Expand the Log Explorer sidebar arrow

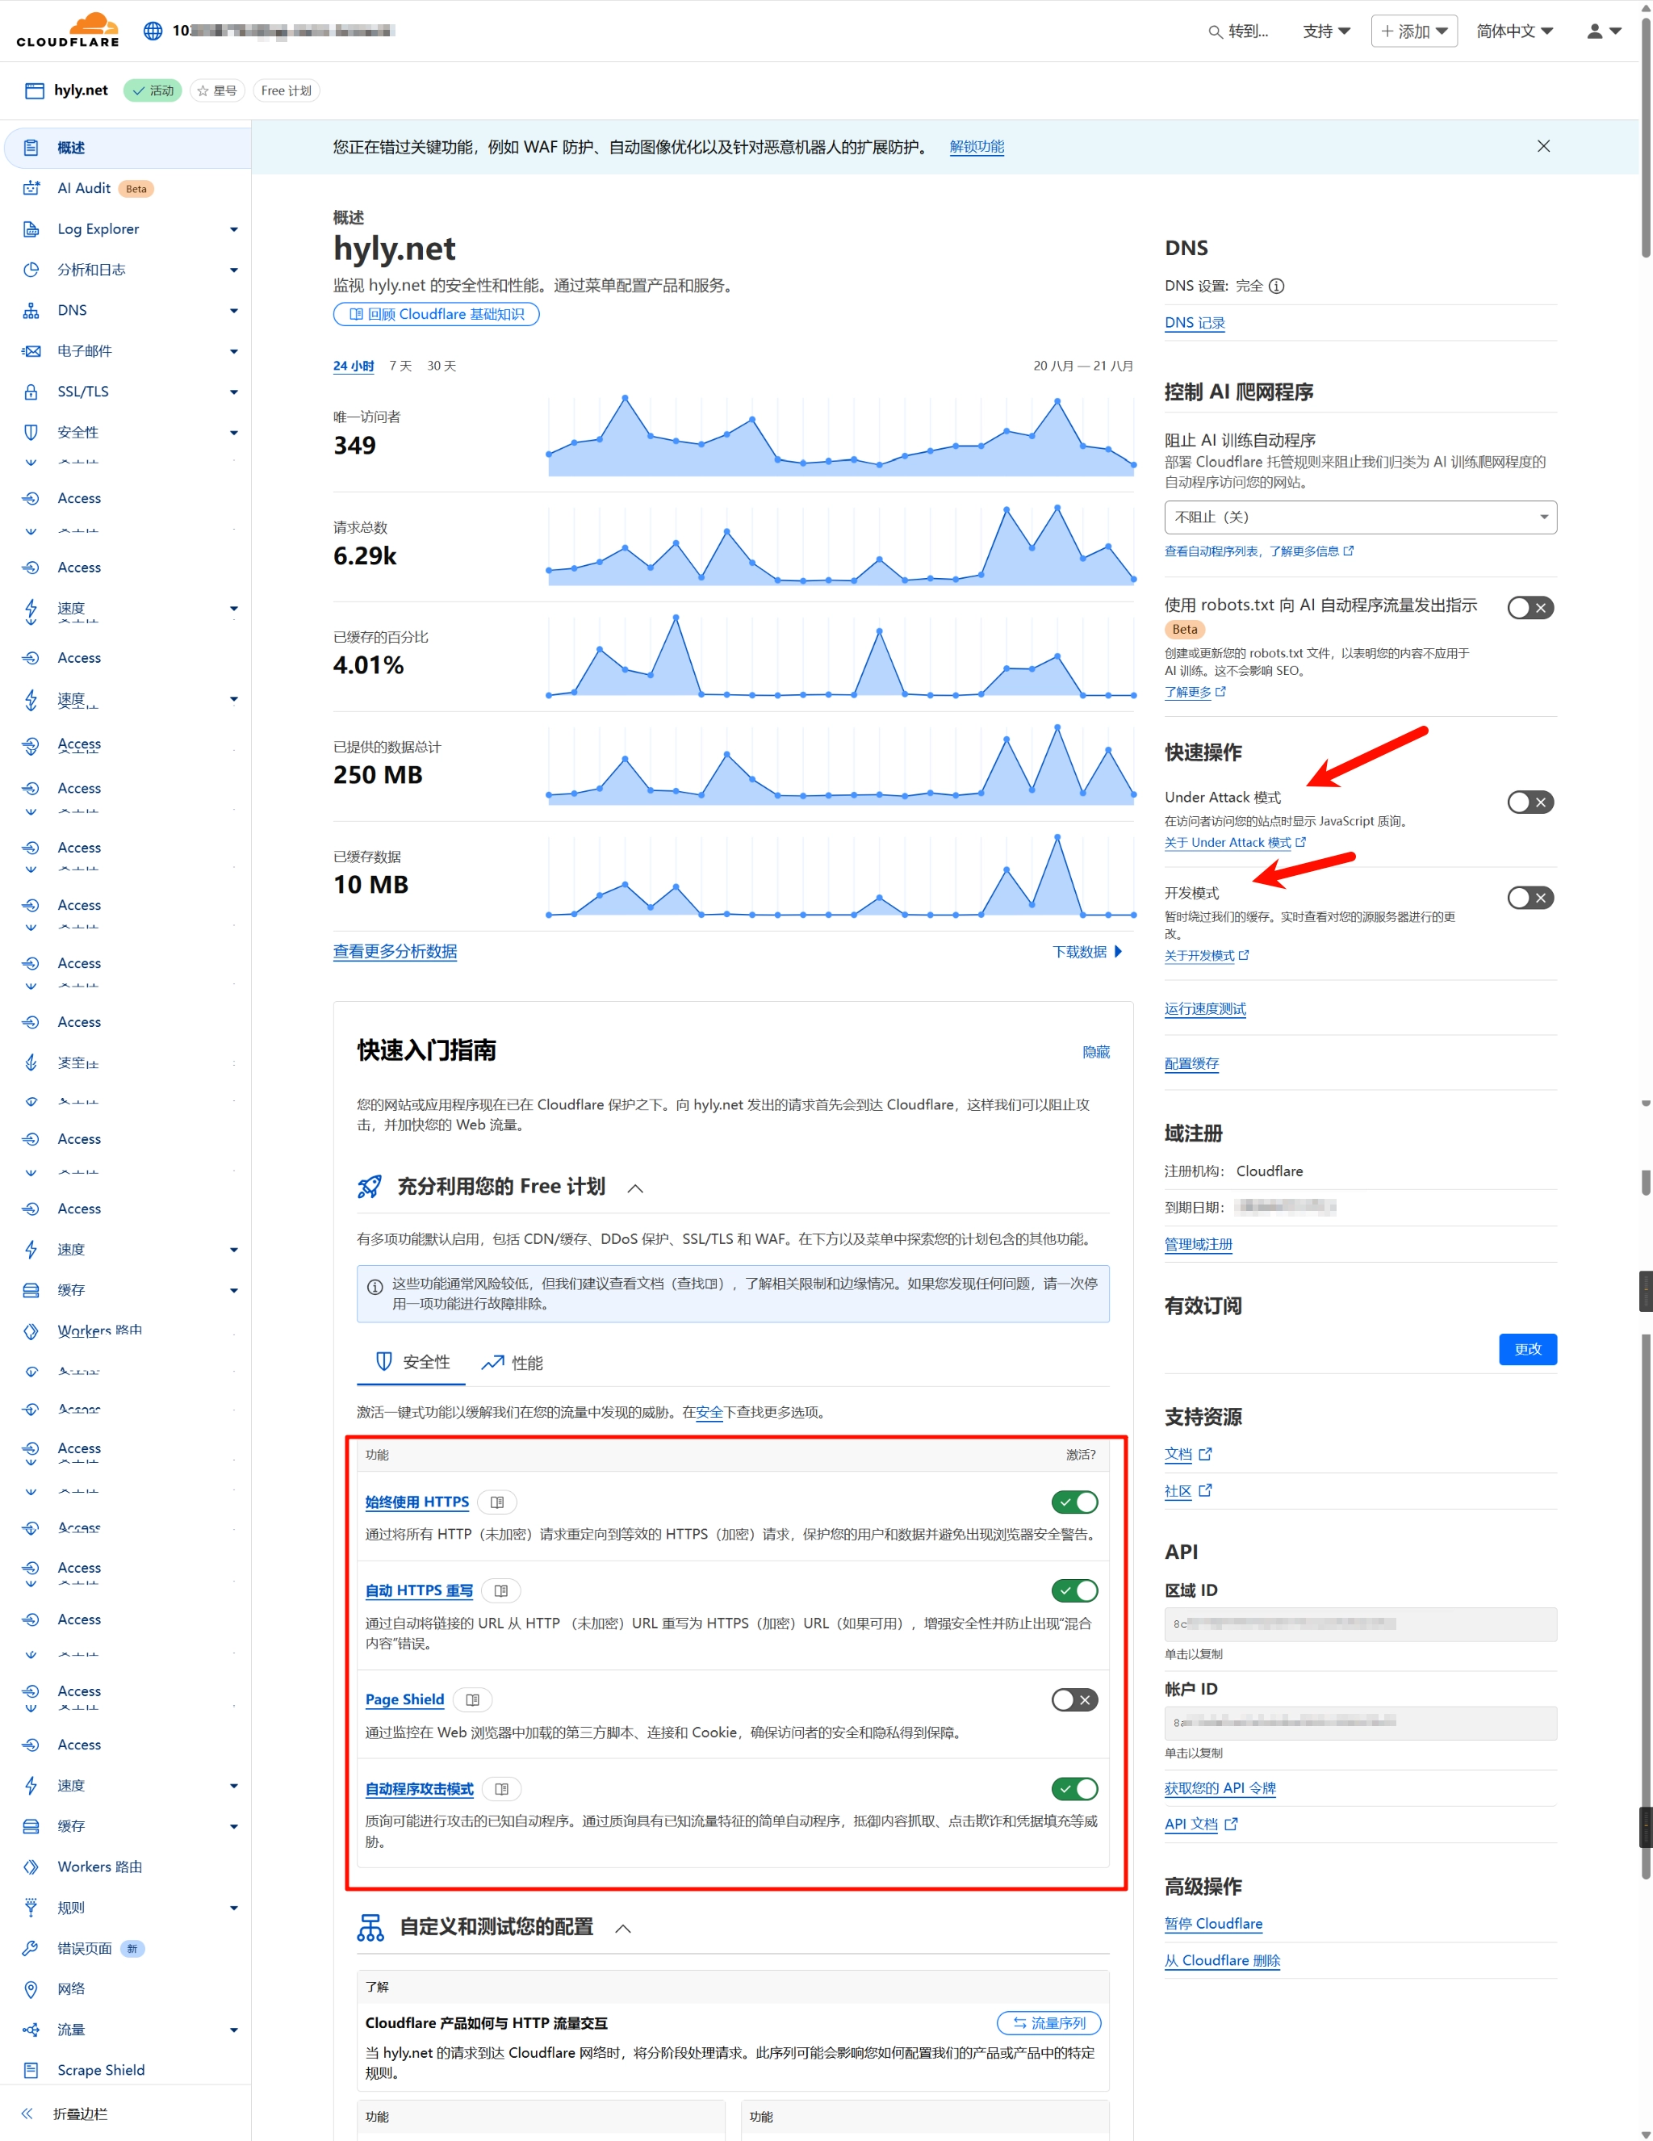click(234, 229)
